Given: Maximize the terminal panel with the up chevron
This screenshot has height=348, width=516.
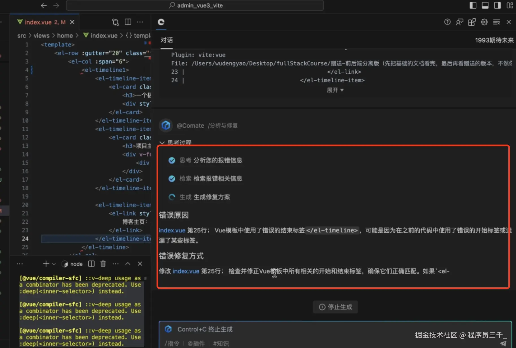Looking at the screenshot, I should (x=128, y=264).
